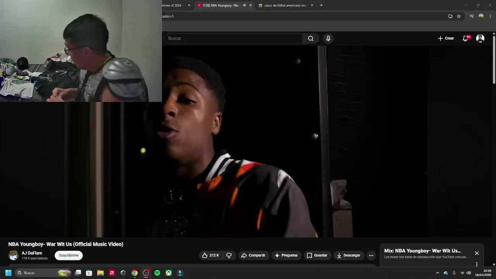Open OBS Studio from taskbar
The height and width of the screenshot is (279, 496).
[x=146, y=273]
